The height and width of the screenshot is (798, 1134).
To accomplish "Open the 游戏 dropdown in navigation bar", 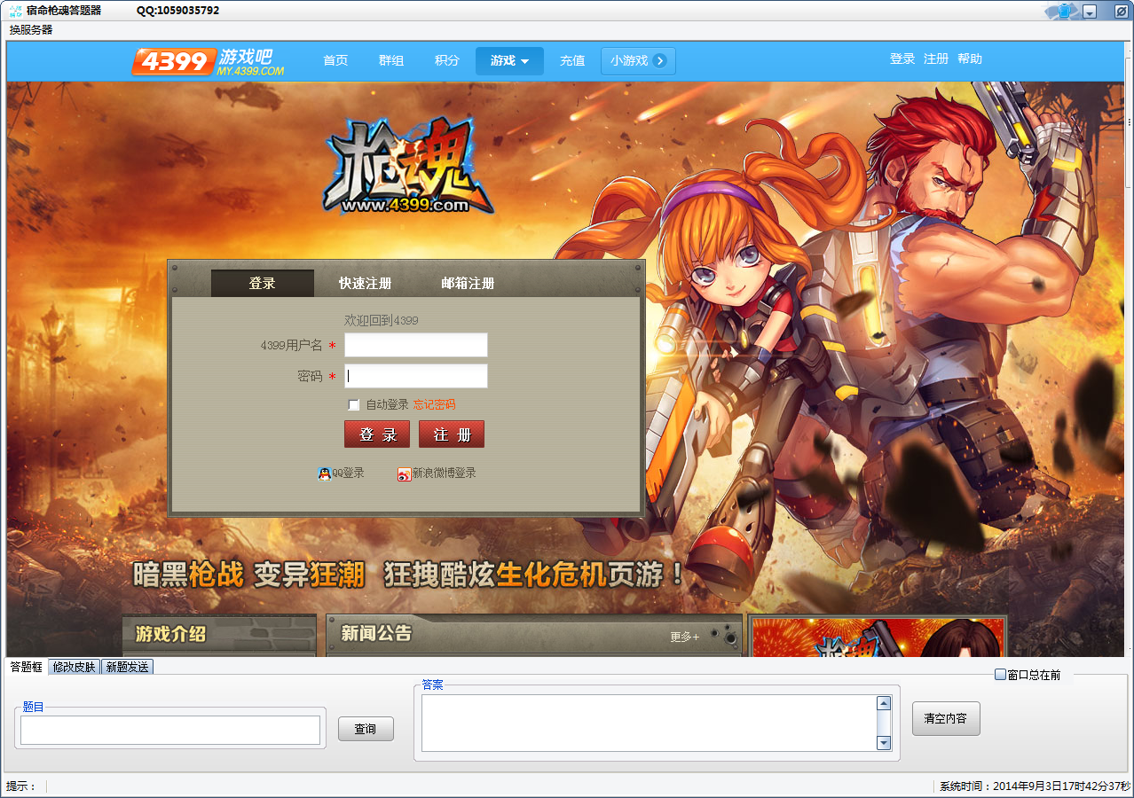I will pos(509,61).
